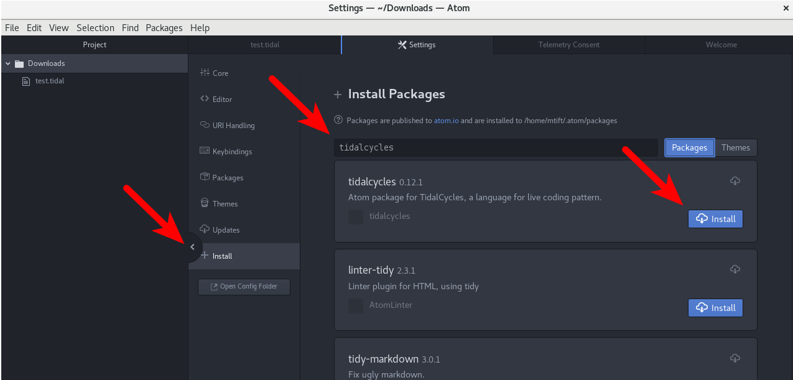Click the AtomLinter author avatar
Screen dimensions: 793x380
(x=356, y=305)
